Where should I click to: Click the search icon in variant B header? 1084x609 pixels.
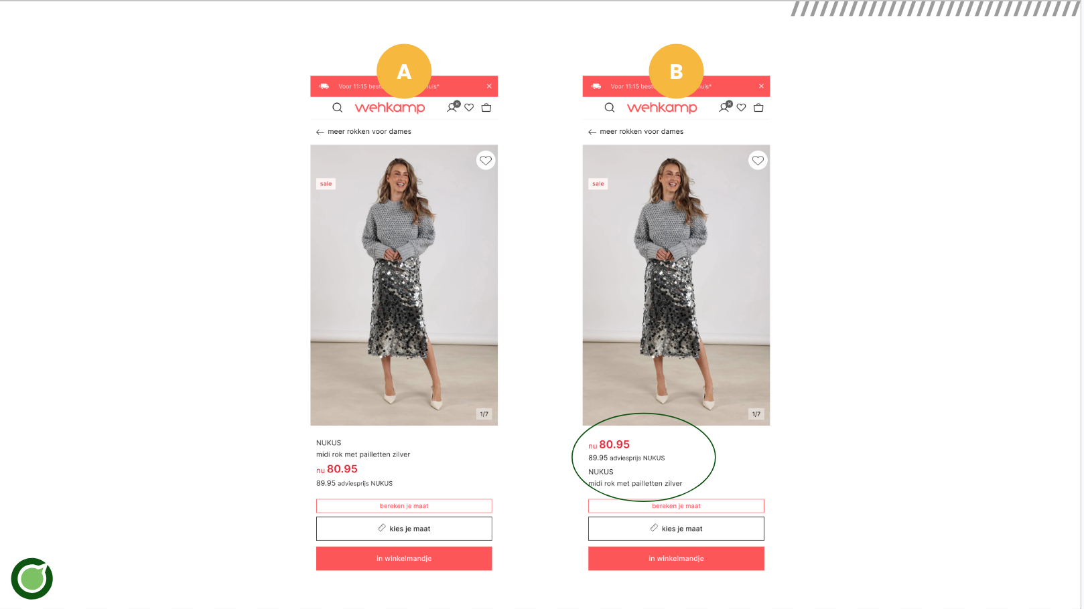pyautogui.click(x=610, y=108)
